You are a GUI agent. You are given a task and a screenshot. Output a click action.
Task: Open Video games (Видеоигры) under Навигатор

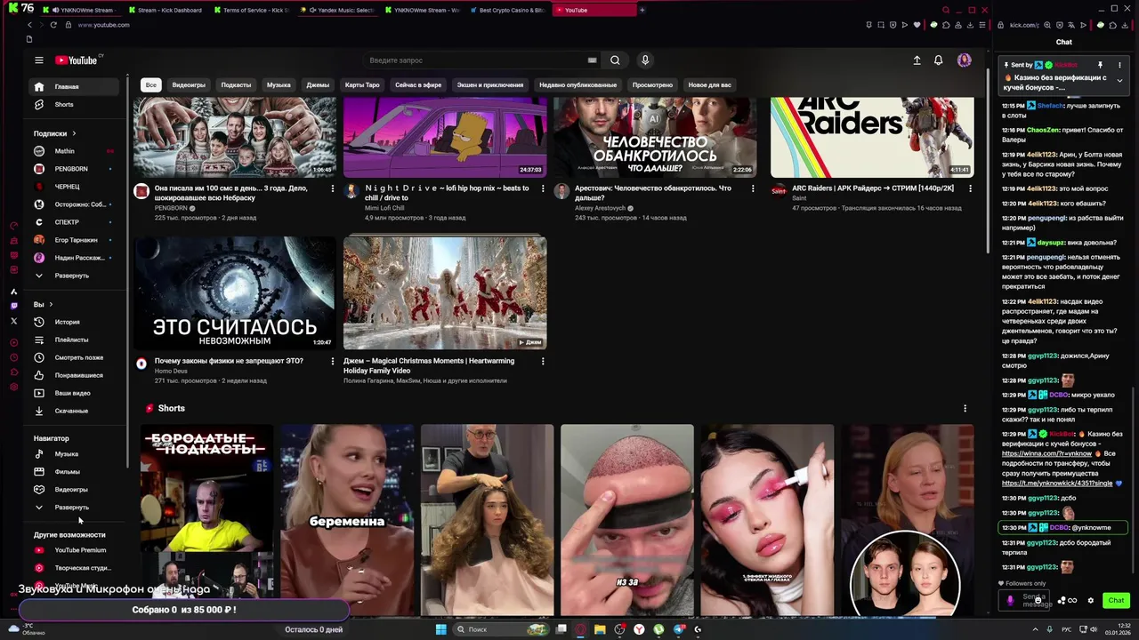coord(73,490)
